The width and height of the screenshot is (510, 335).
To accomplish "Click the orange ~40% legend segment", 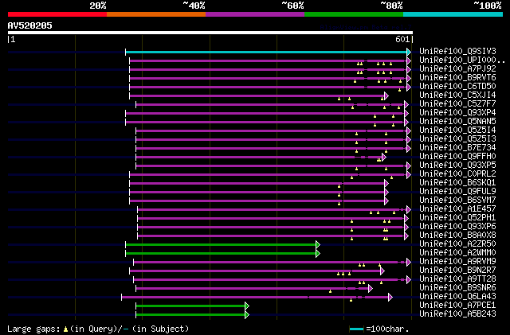I will (x=156, y=14).
